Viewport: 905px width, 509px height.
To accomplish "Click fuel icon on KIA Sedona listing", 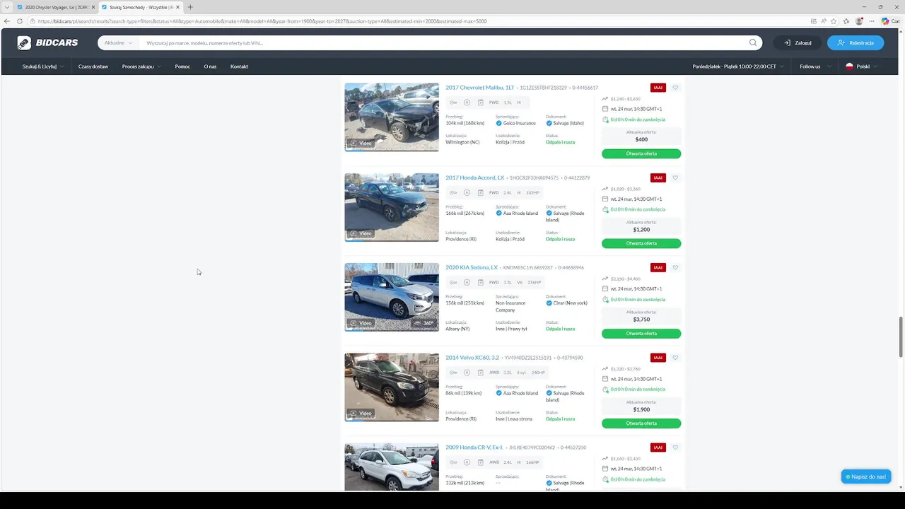I will coord(480,282).
